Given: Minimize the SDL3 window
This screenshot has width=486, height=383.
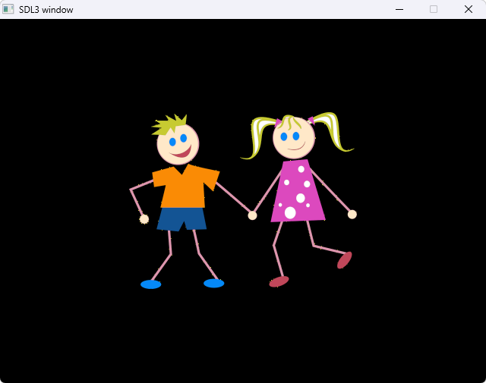Looking at the screenshot, I should tap(399, 9).
